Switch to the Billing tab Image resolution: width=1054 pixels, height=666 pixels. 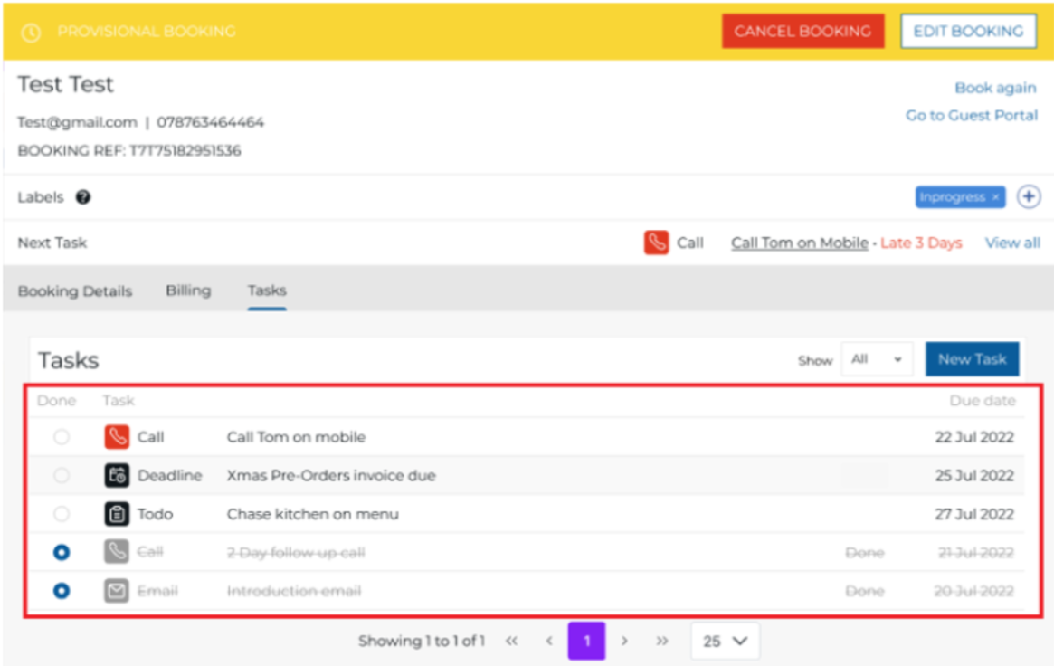point(188,290)
